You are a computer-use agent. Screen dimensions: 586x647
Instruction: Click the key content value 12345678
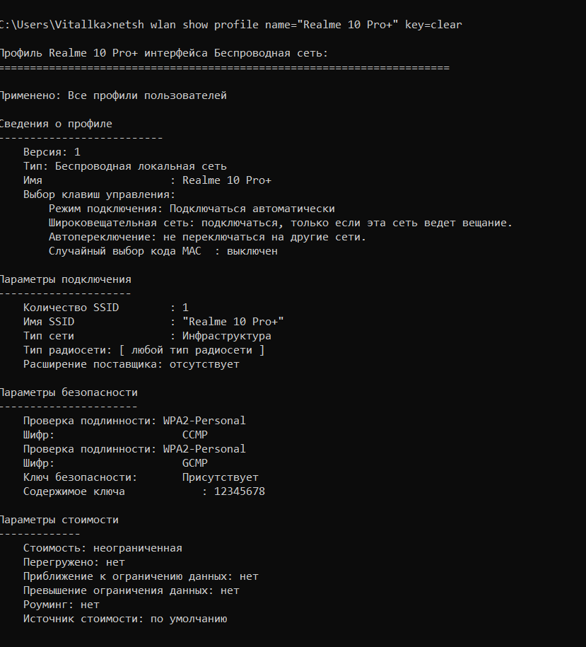[x=240, y=491]
